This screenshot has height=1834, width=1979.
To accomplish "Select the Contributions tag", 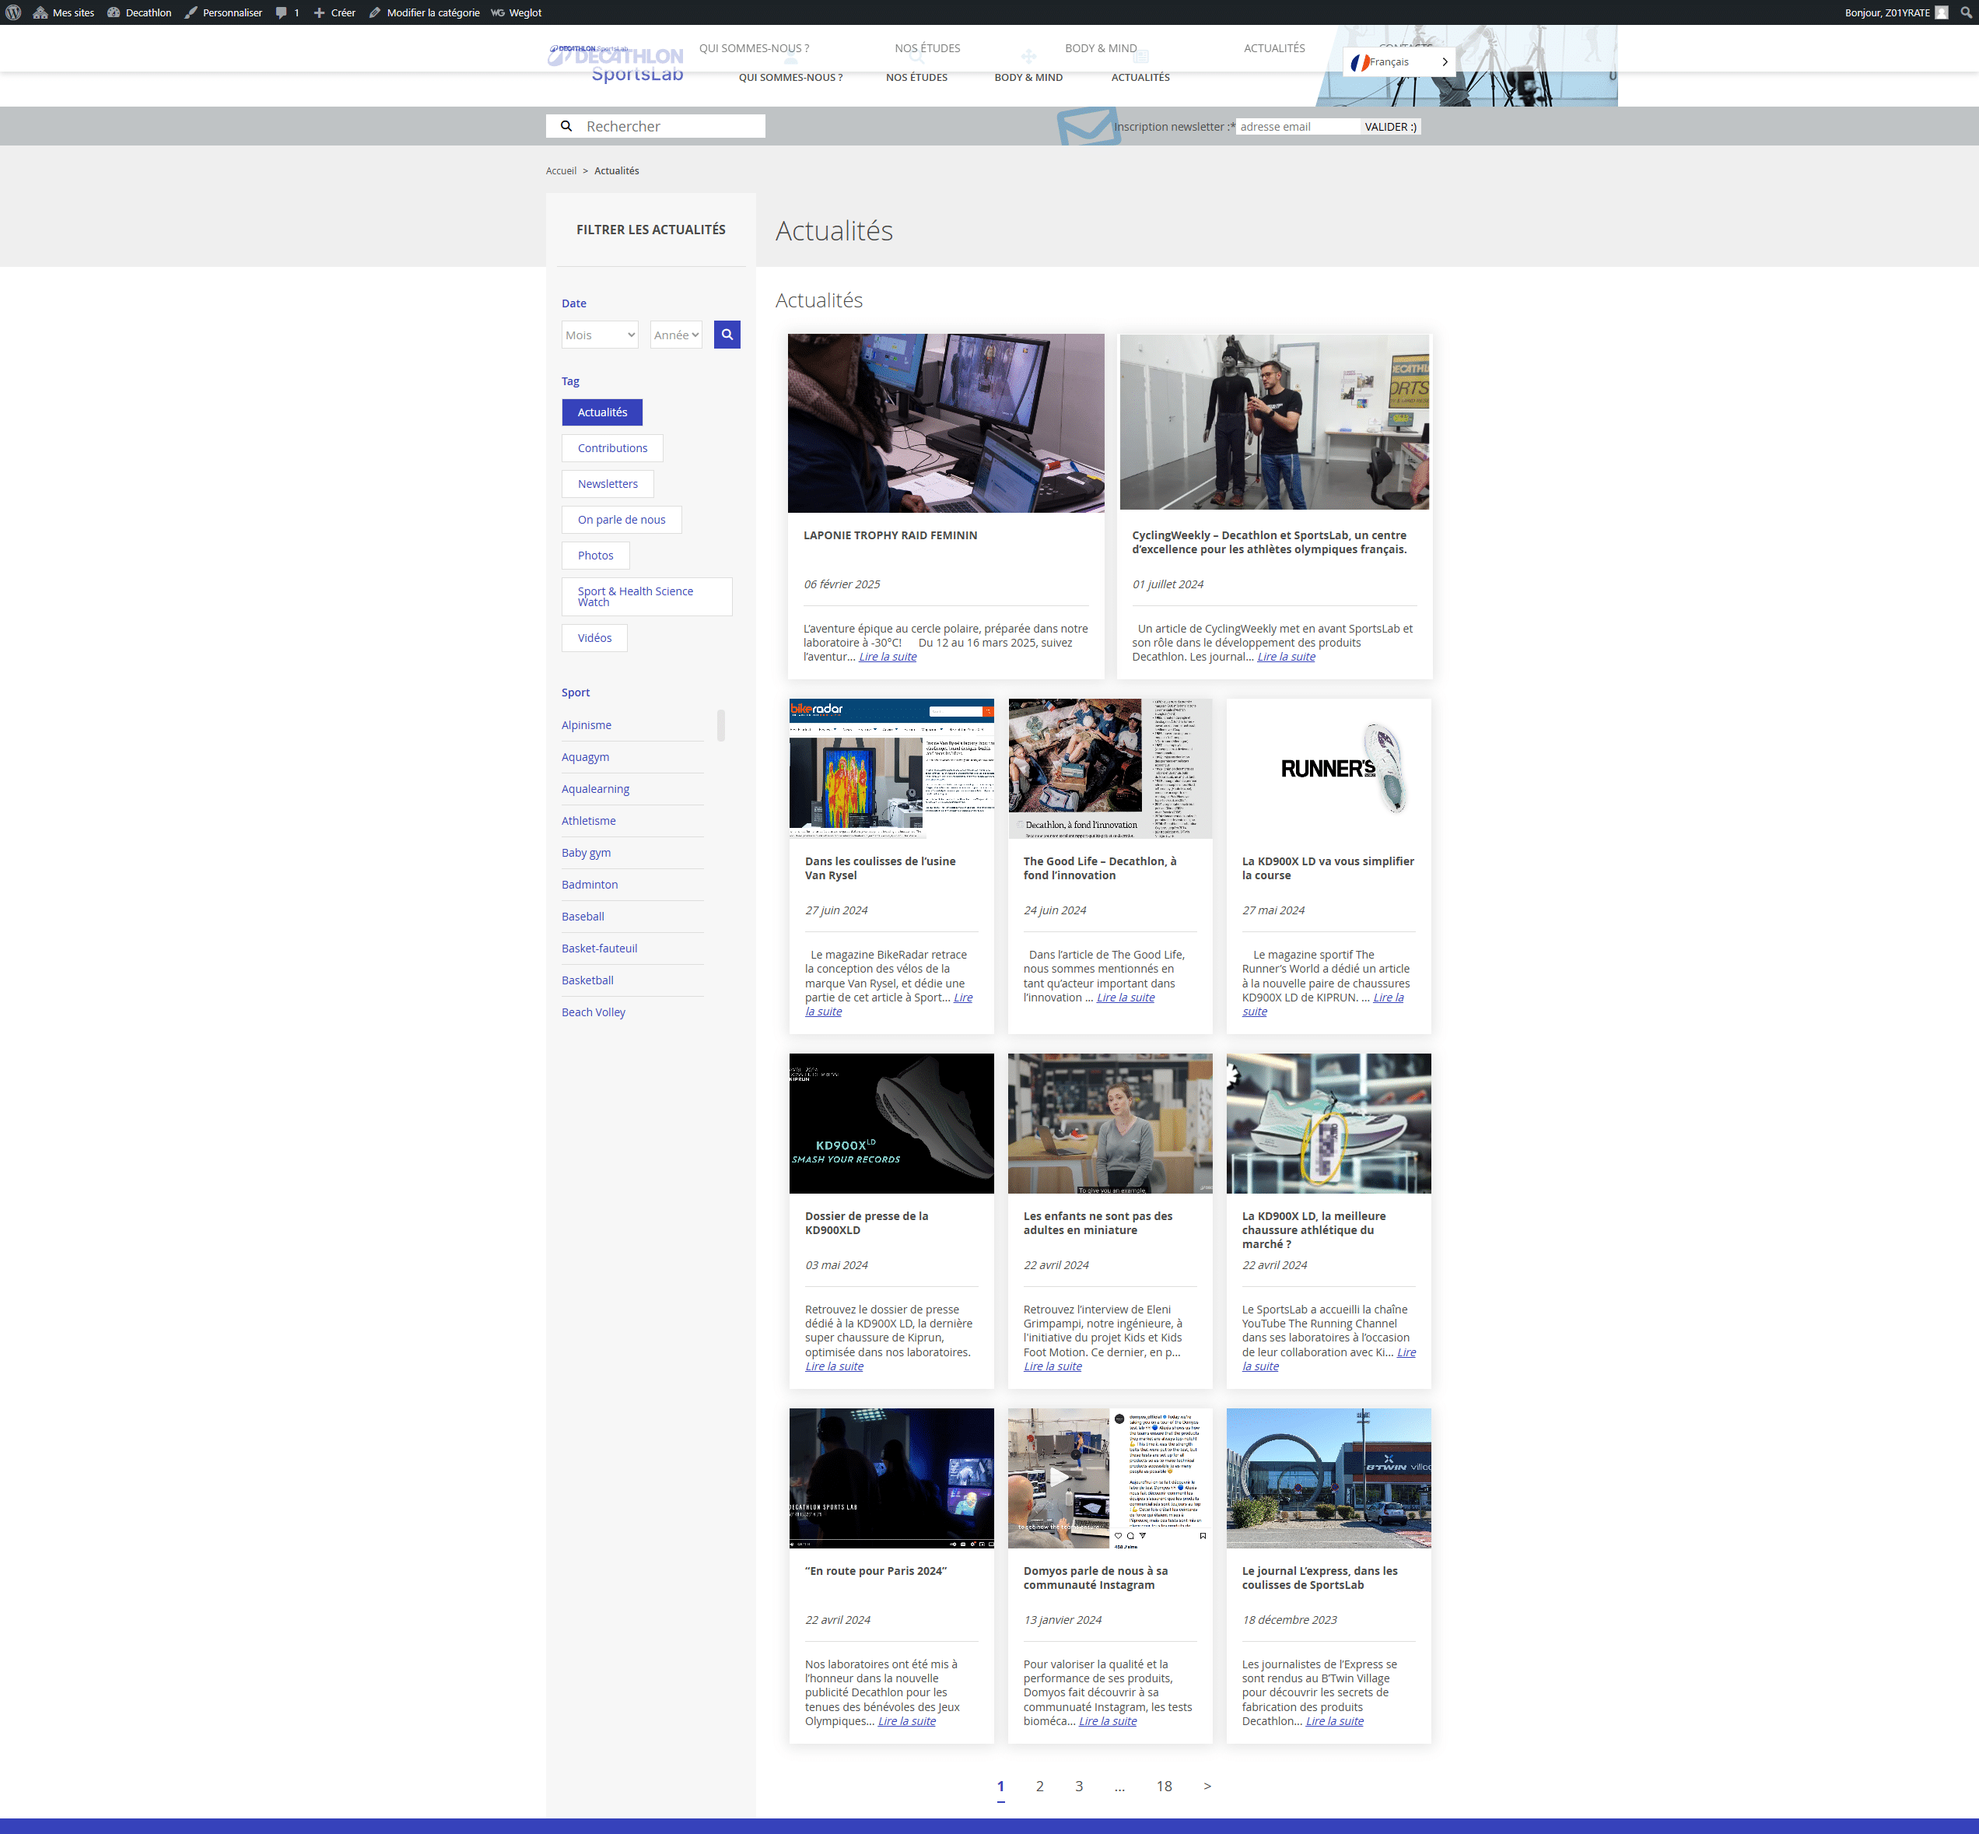I will tap(612, 448).
